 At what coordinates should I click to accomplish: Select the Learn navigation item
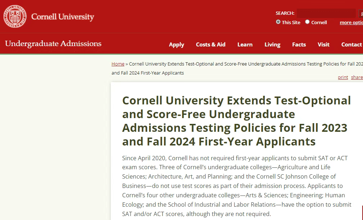pos(245,45)
